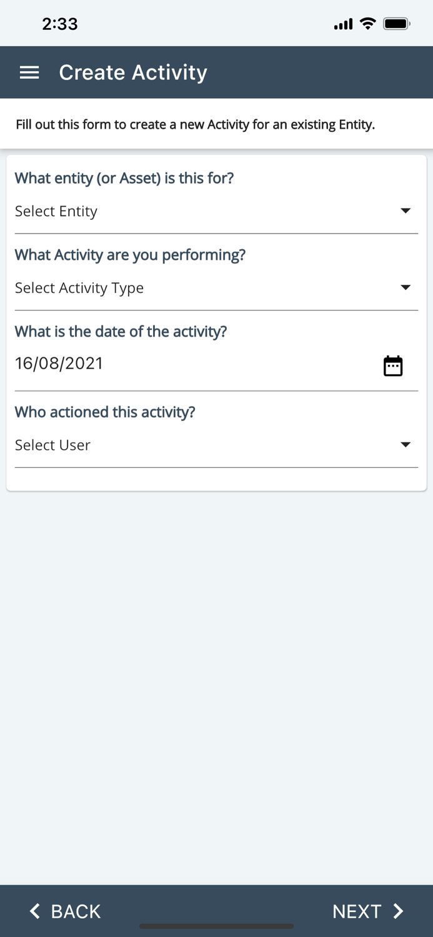Click the back chevron icon beside BACK
The height and width of the screenshot is (937, 433).
pos(34,911)
